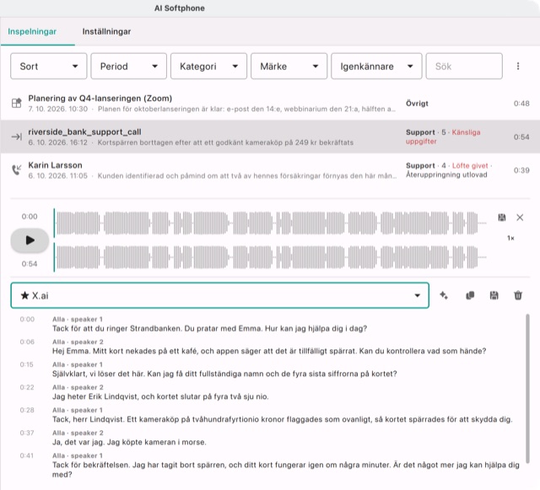Image resolution: width=540 pixels, height=490 pixels.
Task: Click into the Sök search field
Action: 464,66
